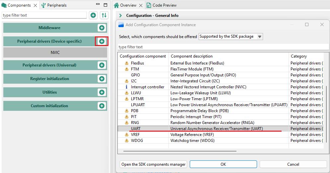The image size is (330, 173).
Task: Click plus icon beside Middleware category
Action: 102,28
